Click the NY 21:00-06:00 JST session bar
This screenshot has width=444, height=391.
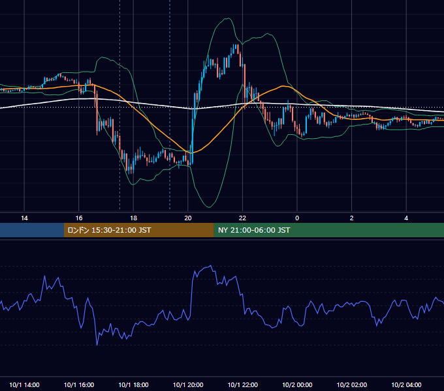click(328, 230)
